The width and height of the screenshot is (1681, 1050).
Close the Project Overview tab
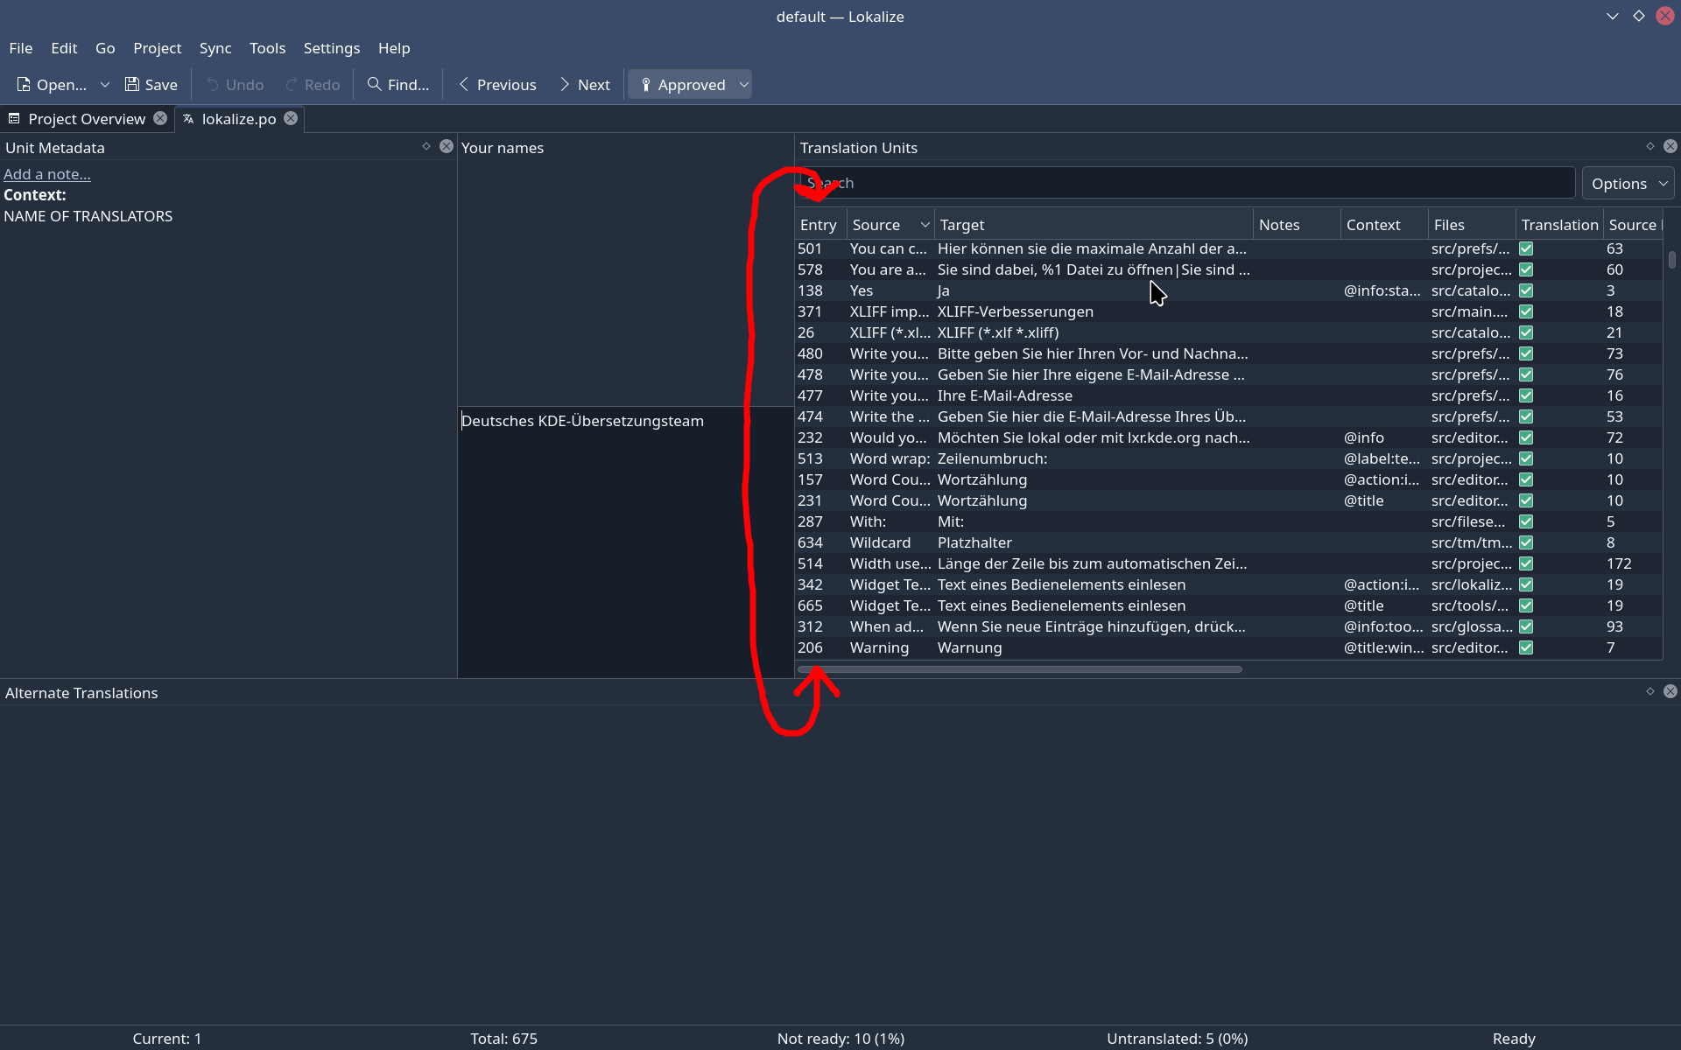pyautogui.click(x=160, y=118)
